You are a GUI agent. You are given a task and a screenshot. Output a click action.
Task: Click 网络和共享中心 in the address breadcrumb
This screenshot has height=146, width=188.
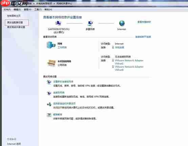pos(64,4)
